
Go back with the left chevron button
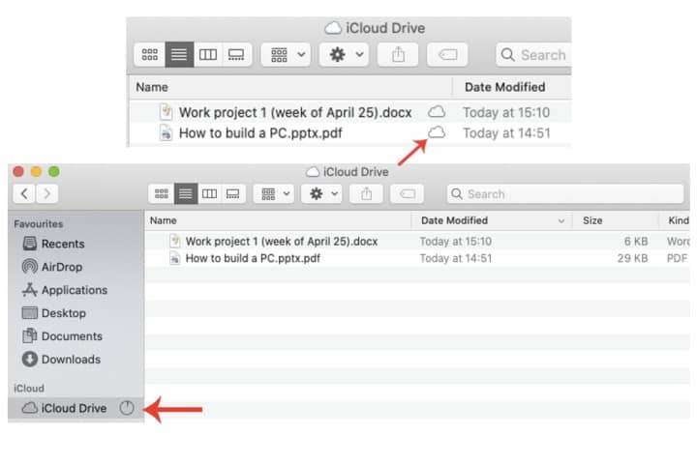coord(24,193)
